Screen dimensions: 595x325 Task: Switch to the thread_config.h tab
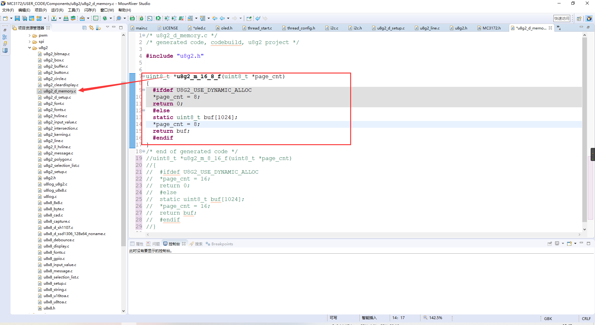click(299, 28)
